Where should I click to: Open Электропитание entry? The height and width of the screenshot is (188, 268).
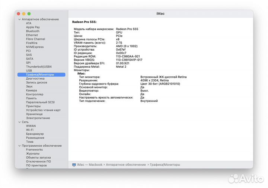[38, 118]
